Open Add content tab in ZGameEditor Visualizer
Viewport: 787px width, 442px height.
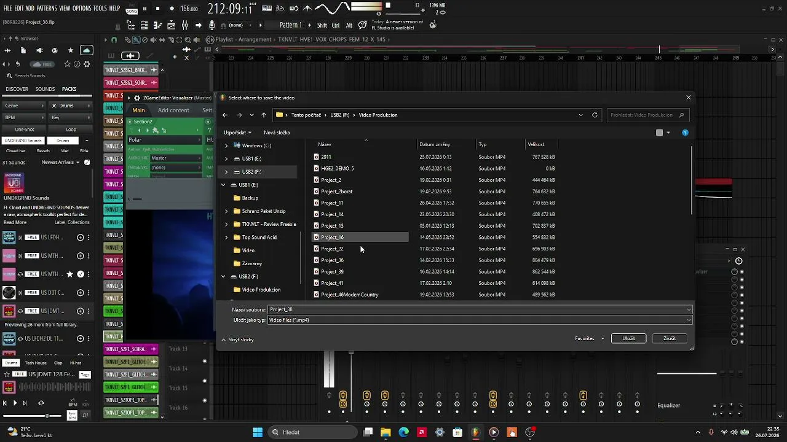(x=173, y=110)
